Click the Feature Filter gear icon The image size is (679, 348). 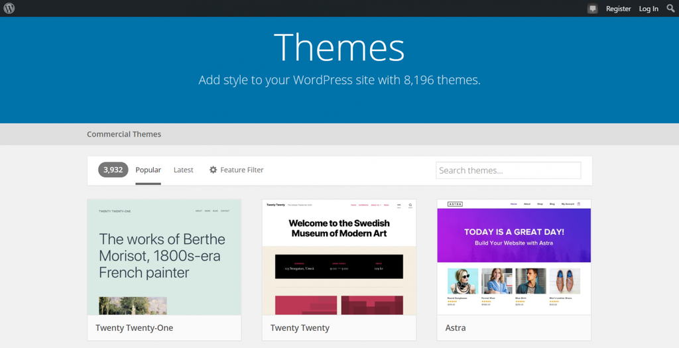coord(213,170)
